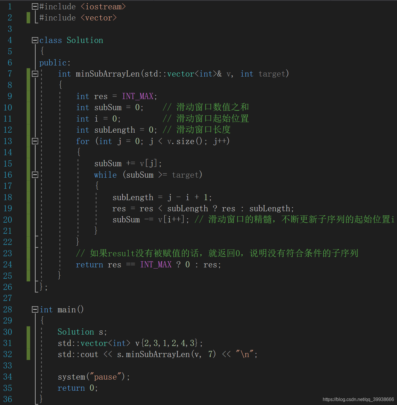Viewport: 397px width, 405px height.
Task: Click 'subLength' declaration on line 12
Action: [x=115, y=130]
